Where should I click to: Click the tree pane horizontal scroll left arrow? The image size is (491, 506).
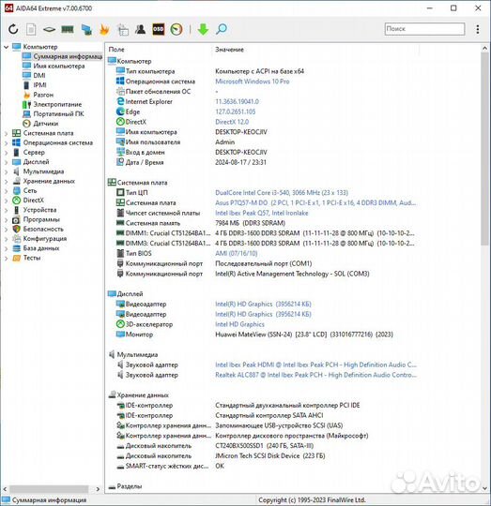5,489
